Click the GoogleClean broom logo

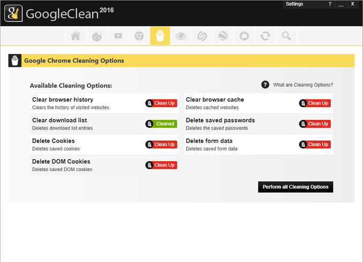13,13
